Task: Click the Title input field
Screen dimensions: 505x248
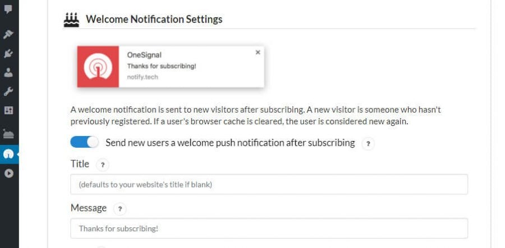Action: click(x=269, y=184)
